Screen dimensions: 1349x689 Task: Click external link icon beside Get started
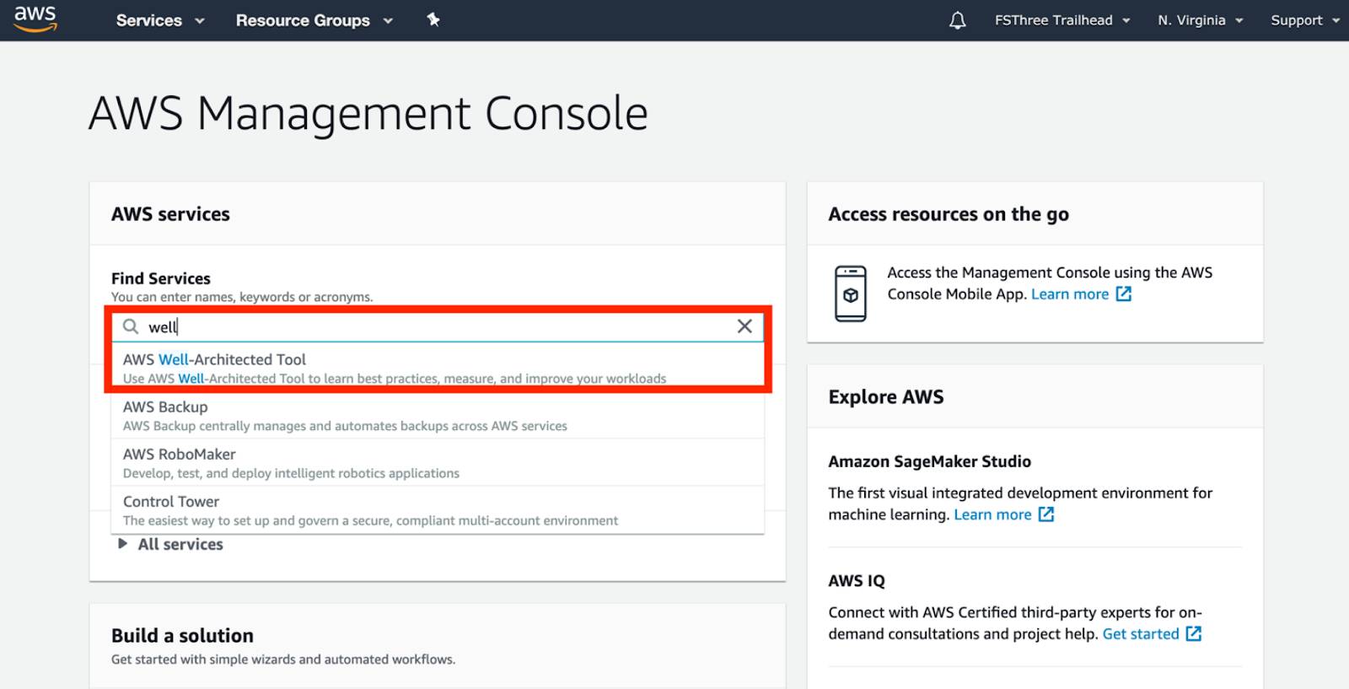pos(1194,633)
